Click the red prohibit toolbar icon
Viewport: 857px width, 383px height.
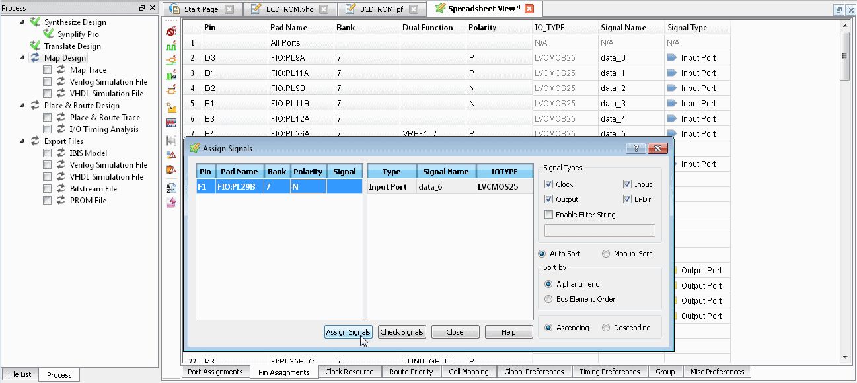point(171,31)
